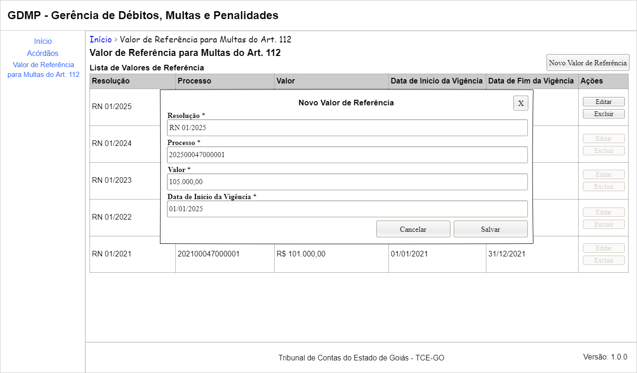Click the Data de Início da Vigência field

tap(347, 209)
